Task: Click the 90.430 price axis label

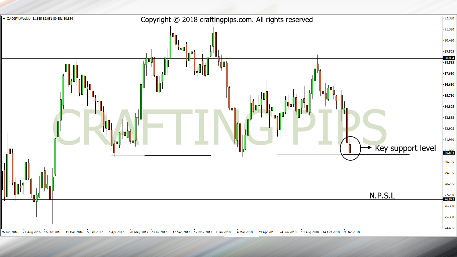Action: [449, 40]
